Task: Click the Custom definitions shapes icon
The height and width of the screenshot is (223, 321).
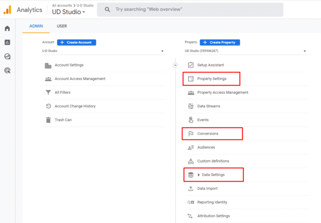Action: [191, 161]
